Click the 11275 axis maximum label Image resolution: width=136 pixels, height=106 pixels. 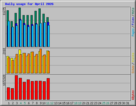[4, 11]
